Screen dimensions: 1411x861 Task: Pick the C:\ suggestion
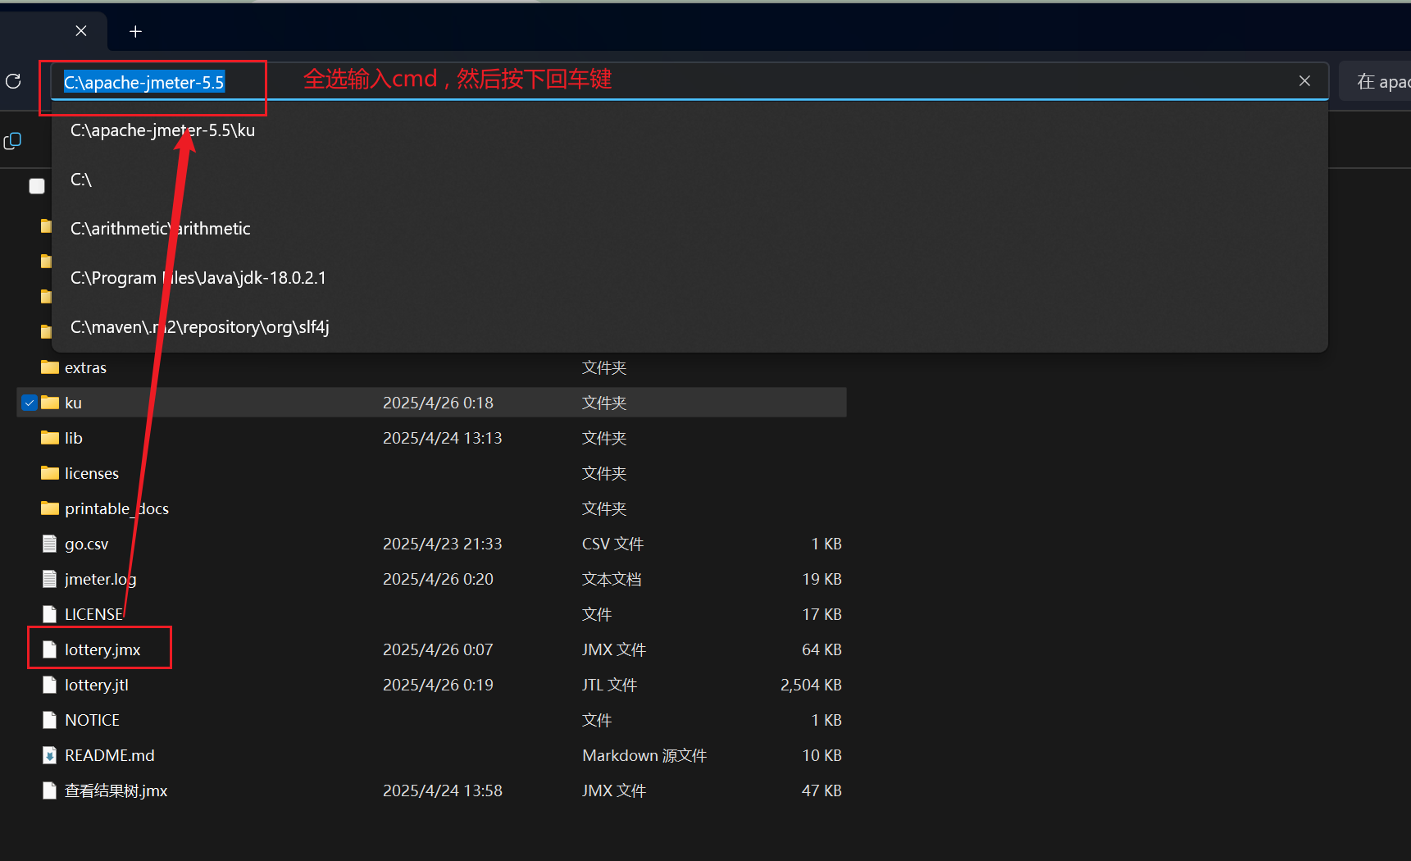689,180
